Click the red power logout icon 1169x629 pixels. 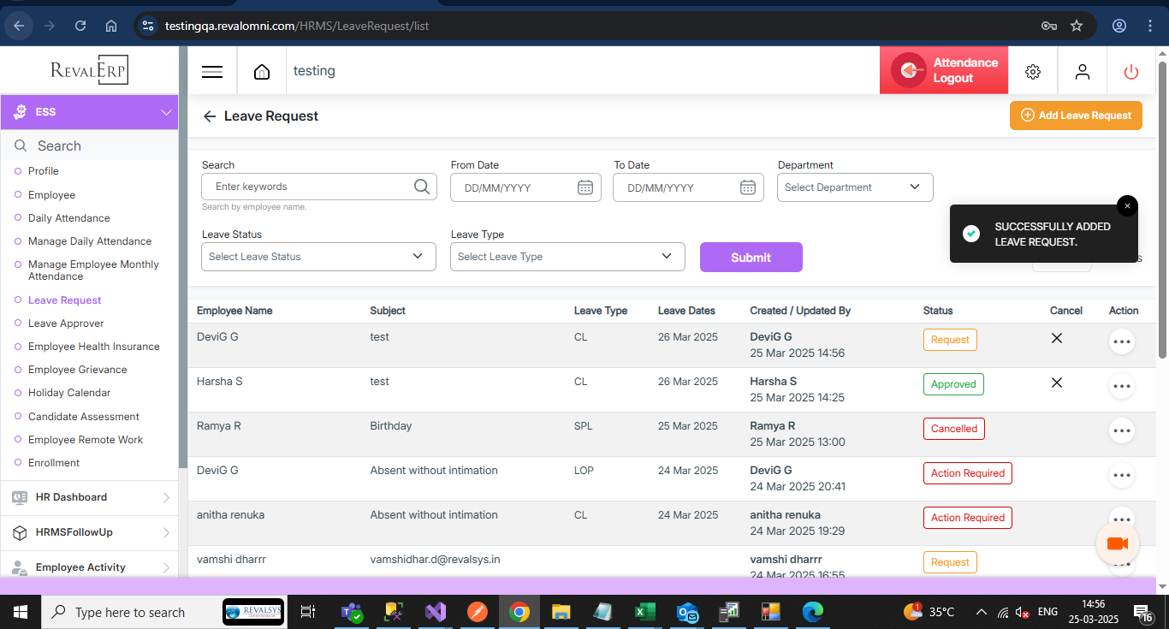pos(1131,72)
